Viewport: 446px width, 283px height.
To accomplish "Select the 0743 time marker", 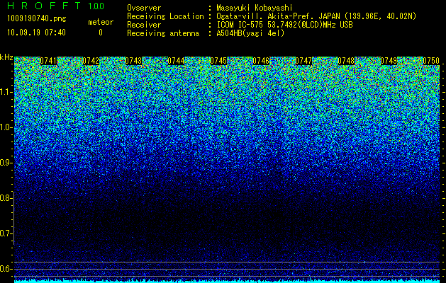I will [133, 61].
